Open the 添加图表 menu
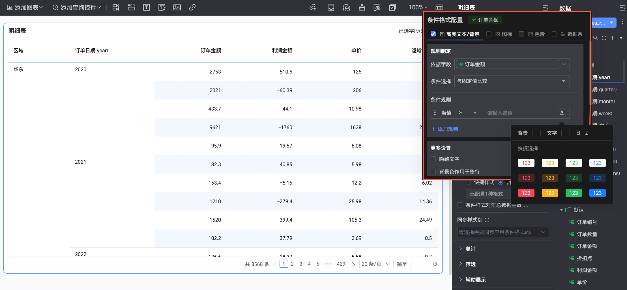 [x=25, y=8]
